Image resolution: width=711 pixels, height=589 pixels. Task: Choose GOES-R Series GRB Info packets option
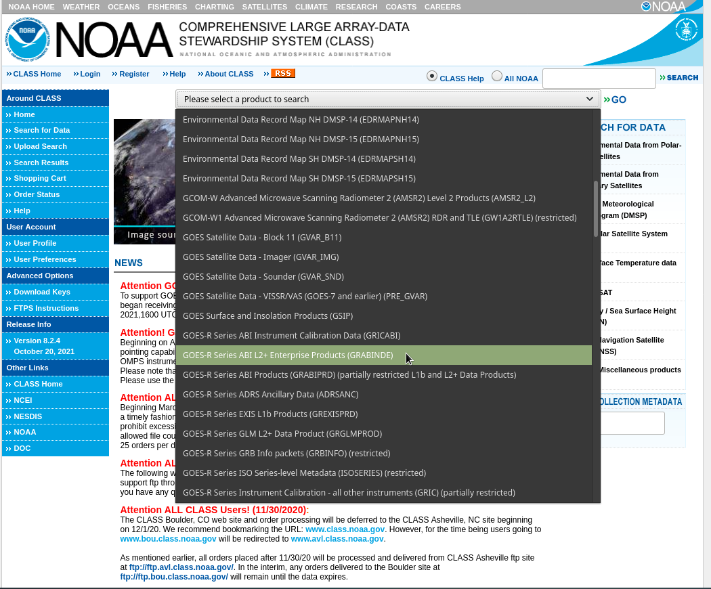[x=384, y=454]
